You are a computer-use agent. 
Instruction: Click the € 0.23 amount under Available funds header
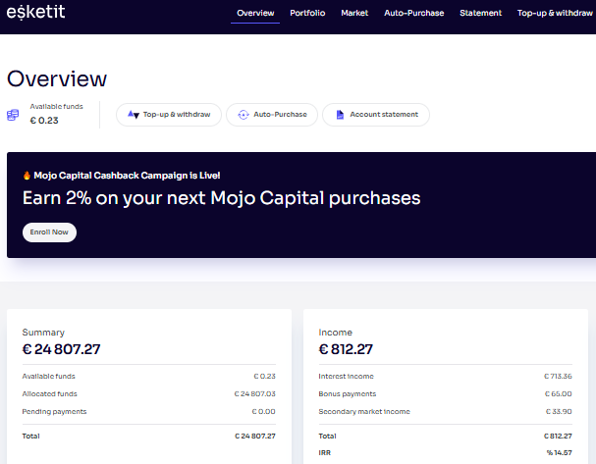pyautogui.click(x=44, y=121)
